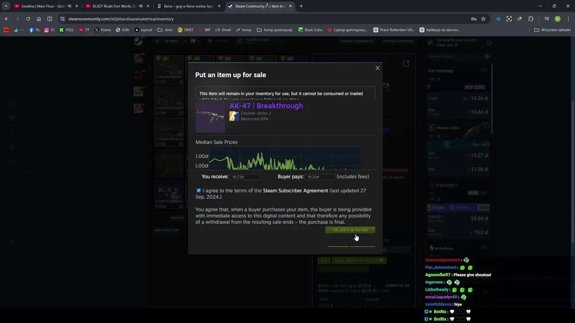The width and height of the screenshot is (575, 323).
Task: Open the komp podzespoly bookmarks folder
Action: [x=274, y=30]
